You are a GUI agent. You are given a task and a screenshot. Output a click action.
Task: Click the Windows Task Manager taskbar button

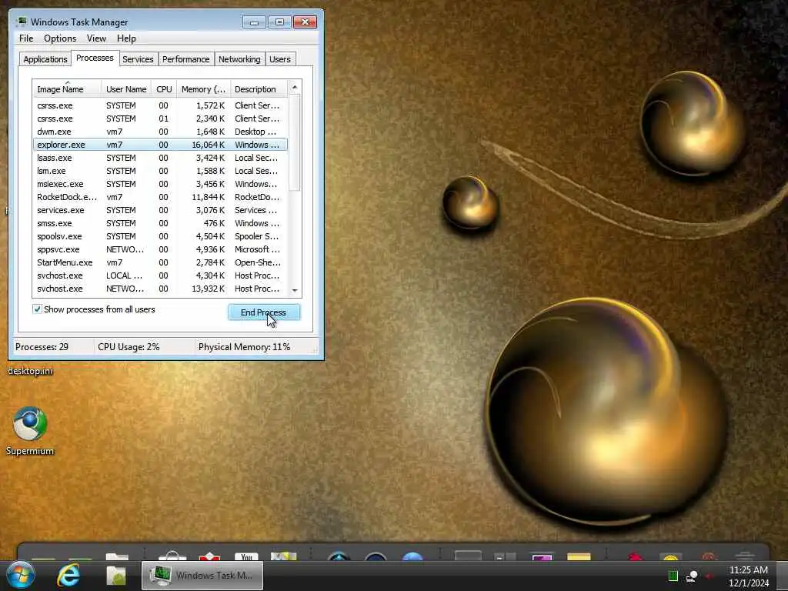[202, 576]
